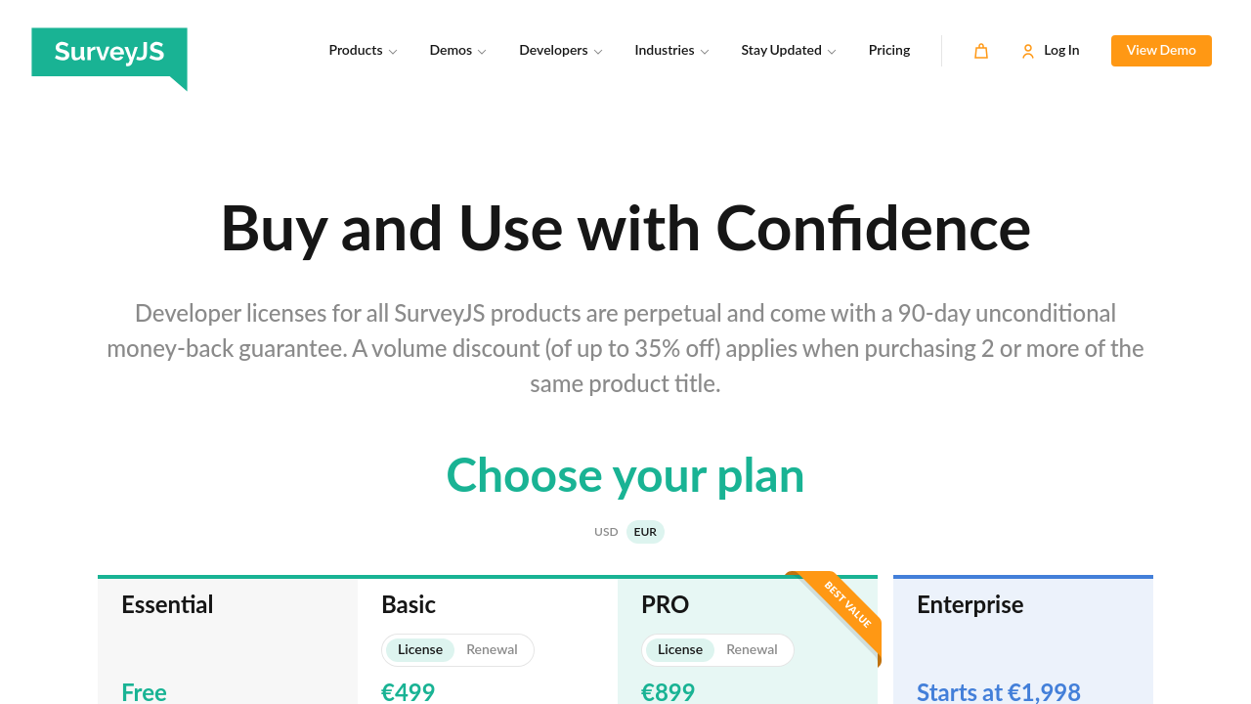Click the user profile icon

click(x=1027, y=51)
